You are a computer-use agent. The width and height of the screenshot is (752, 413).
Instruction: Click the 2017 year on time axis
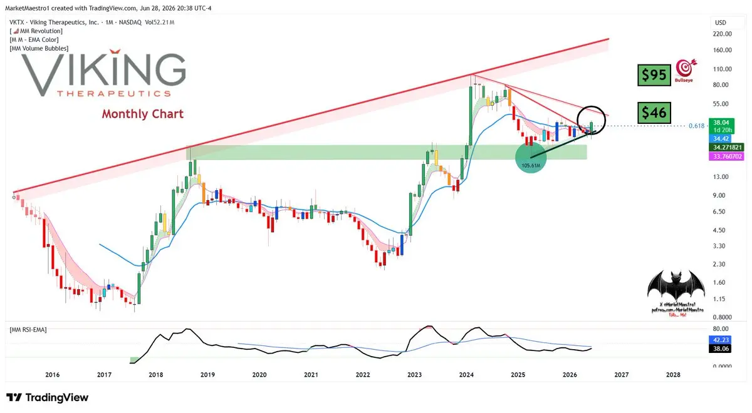tap(104, 375)
